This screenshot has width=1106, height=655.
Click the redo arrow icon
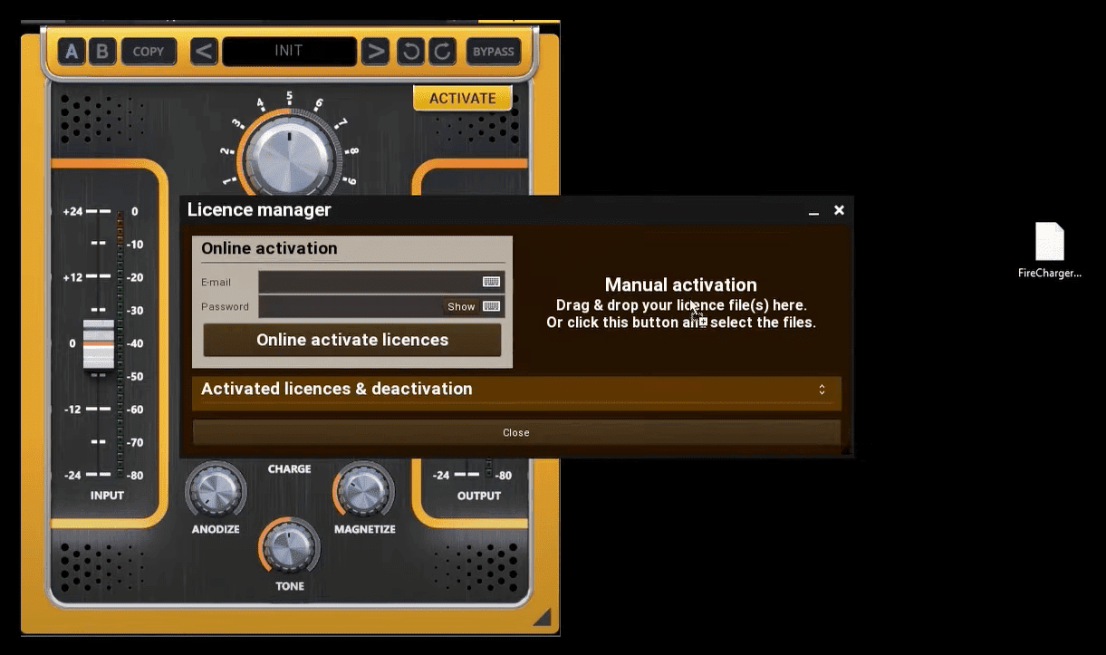tap(442, 52)
